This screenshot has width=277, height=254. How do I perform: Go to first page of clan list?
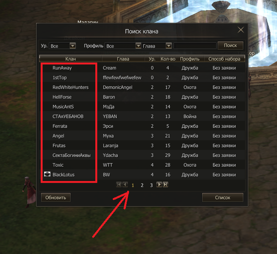119,184
